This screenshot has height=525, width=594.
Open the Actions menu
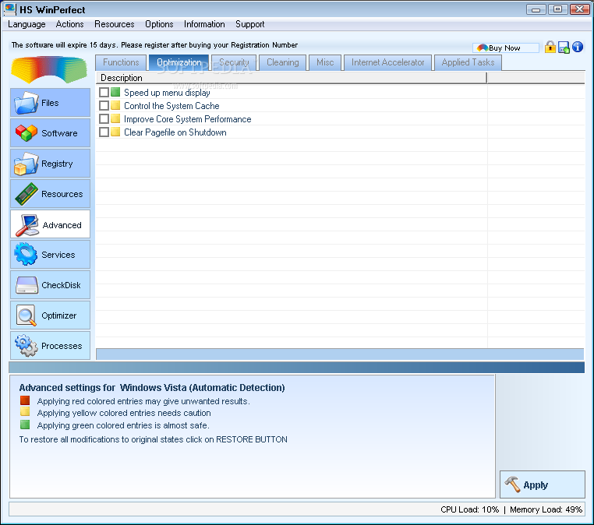[69, 24]
